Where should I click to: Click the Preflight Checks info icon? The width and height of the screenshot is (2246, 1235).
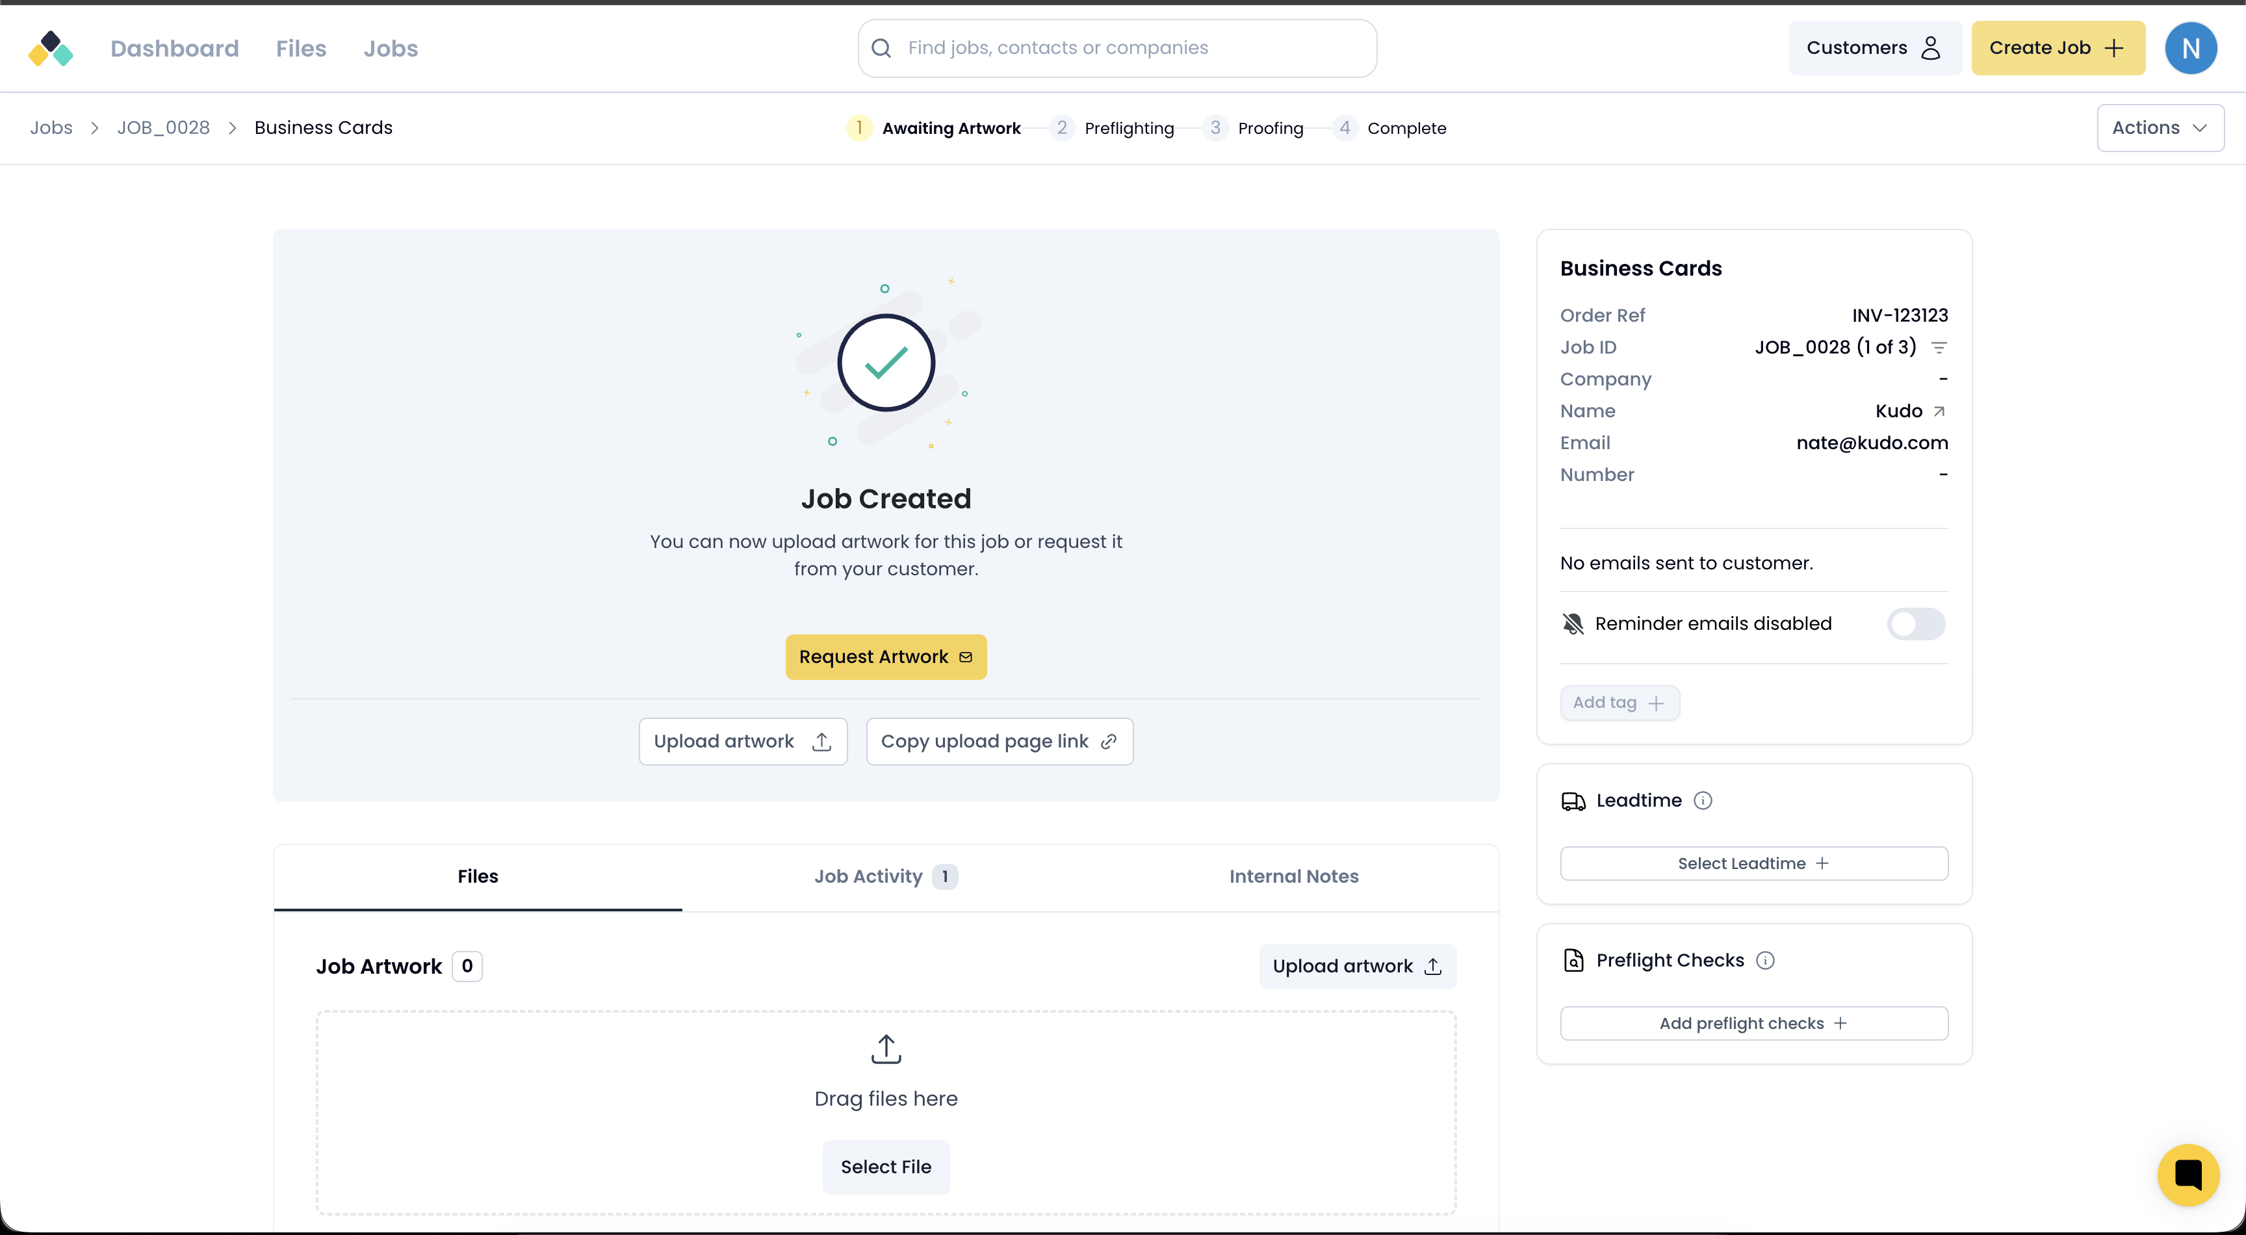click(x=1764, y=960)
